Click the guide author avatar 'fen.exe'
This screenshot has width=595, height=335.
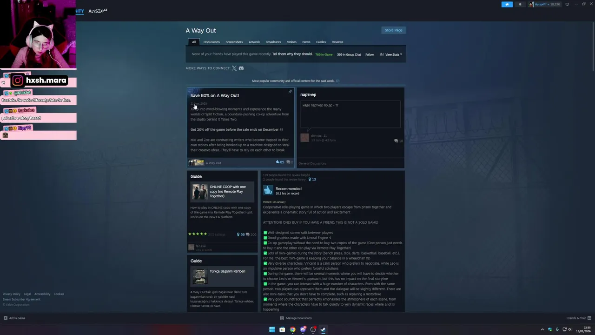tap(191, 247)
